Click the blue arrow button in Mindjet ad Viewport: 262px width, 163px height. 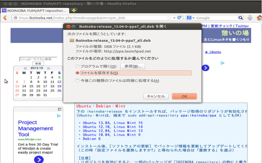(39, 160)
